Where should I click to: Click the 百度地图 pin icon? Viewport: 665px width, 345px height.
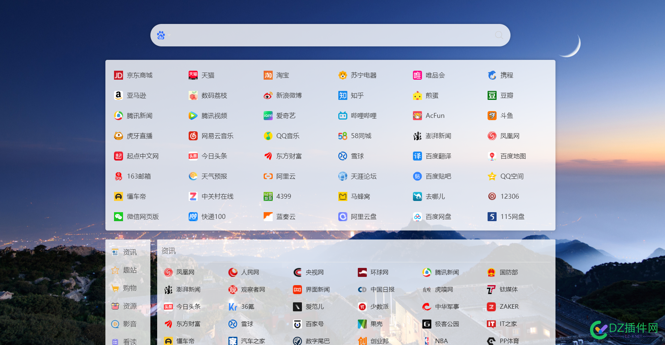click(x=492, y=156)
